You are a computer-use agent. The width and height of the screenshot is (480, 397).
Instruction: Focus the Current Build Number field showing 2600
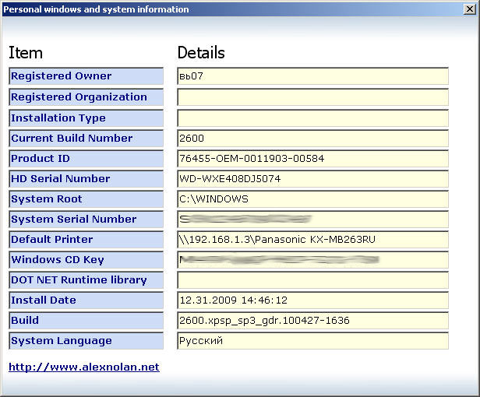pos(312,139)
